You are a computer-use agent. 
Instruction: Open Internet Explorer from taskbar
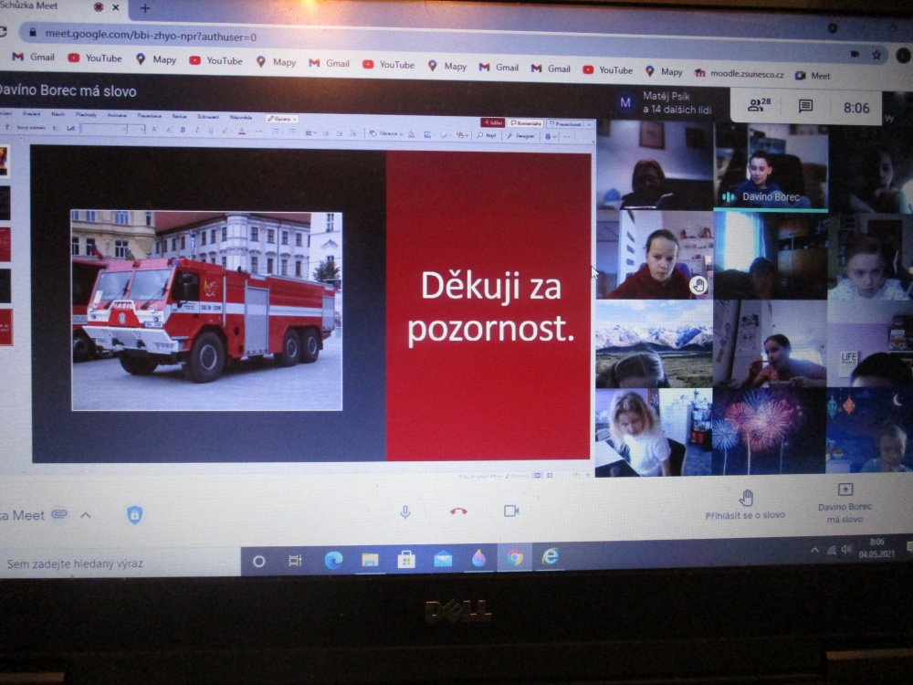(551, 557)
